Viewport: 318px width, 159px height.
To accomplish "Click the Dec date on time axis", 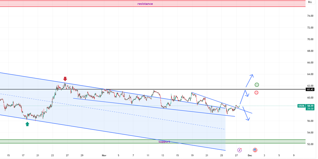I will tap(249, 155).
